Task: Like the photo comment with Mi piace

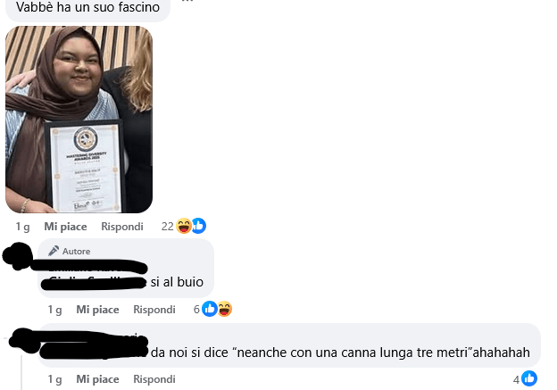Action: (x=65, y=227)
